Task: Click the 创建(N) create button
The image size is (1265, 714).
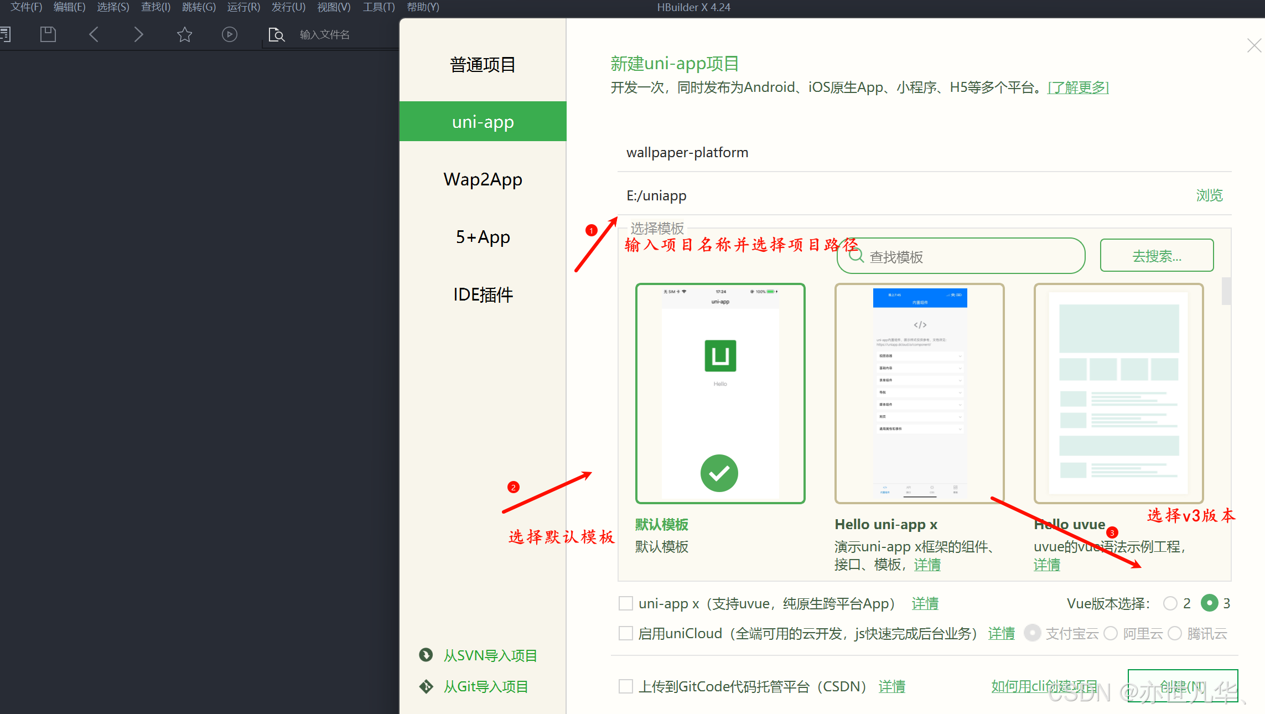Action: click(x=1183, y=686)
